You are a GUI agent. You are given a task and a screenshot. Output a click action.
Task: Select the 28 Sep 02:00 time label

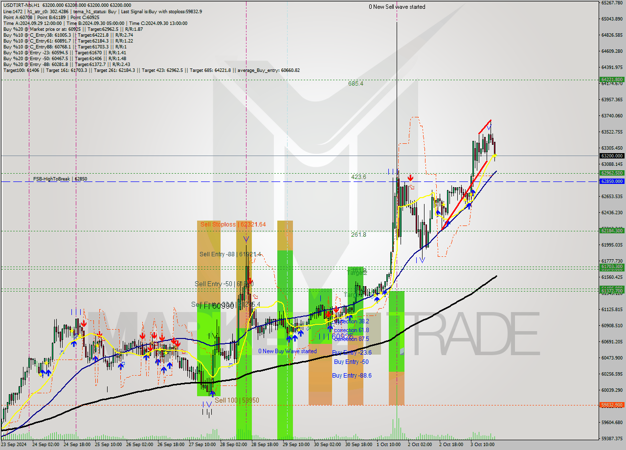233,445
